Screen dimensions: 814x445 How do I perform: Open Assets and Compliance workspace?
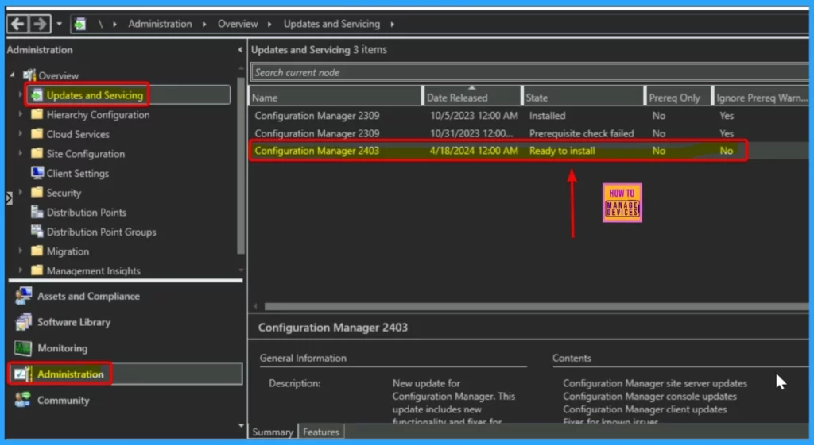[88, 297]
